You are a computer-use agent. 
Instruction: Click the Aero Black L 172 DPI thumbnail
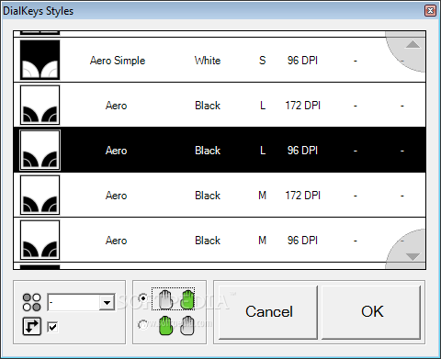point(40,105)
